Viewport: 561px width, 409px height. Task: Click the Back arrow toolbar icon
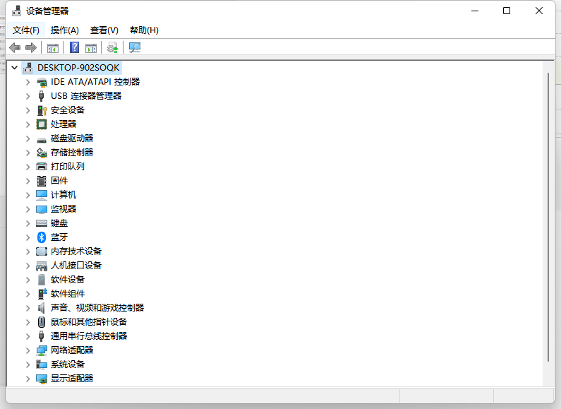coord(15,47)
